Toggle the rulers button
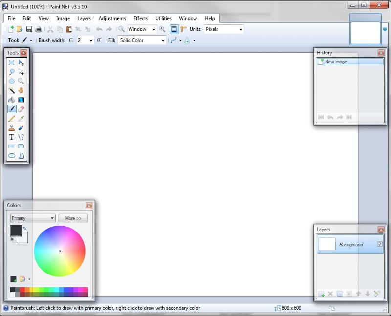Screen dimensions: 391x316 point(184,29)
